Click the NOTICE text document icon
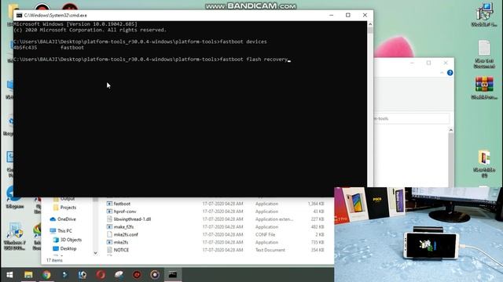The height and width of the screenshot is (282, 503). click(x=109, y=250)
